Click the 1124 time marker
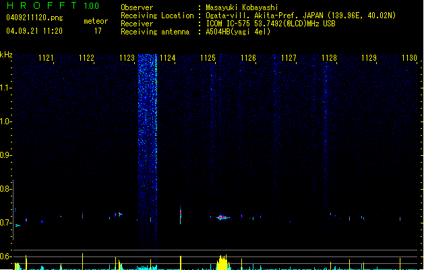The image size is (424, 270). (x=167, y=58)
